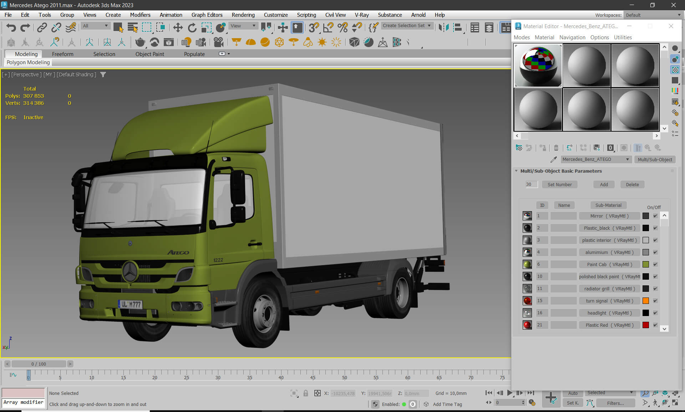Toggle the Plastic Red On/Off checkbox

[x=655, y=325]
